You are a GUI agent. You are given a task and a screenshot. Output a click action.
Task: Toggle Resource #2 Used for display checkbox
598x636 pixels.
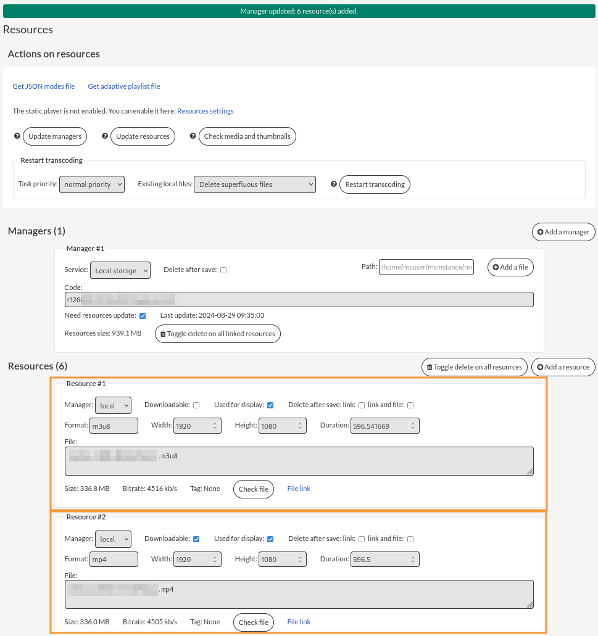click(270, 539)
